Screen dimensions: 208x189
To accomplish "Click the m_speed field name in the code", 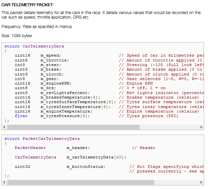I will coord(50,56).
